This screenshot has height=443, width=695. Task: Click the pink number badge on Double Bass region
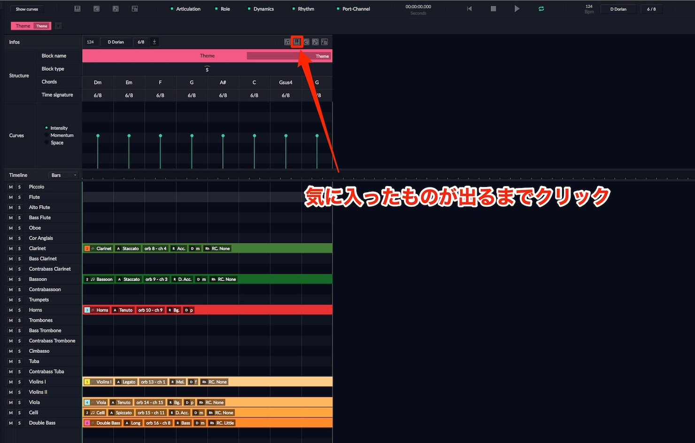[x=87, y=423]
